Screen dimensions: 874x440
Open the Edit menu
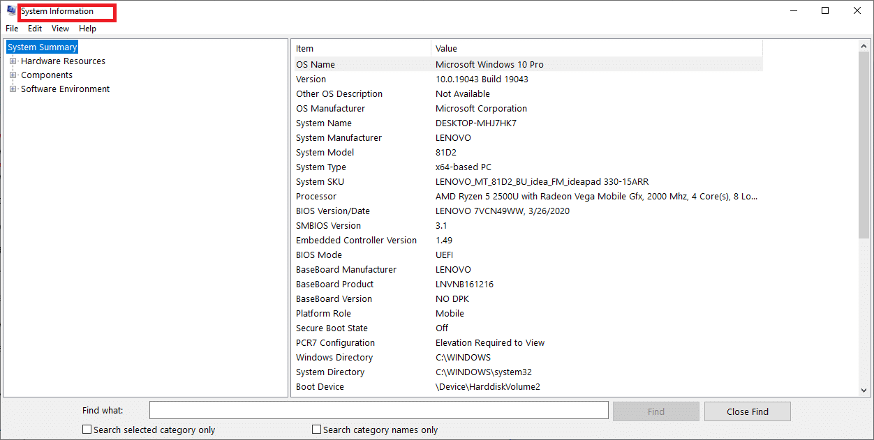click(35, 29)
